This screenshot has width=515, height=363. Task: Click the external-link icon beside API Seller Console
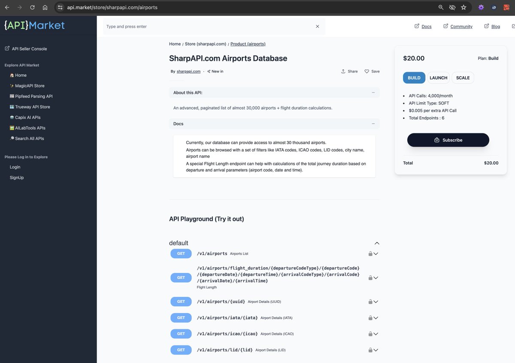(7, 48)
